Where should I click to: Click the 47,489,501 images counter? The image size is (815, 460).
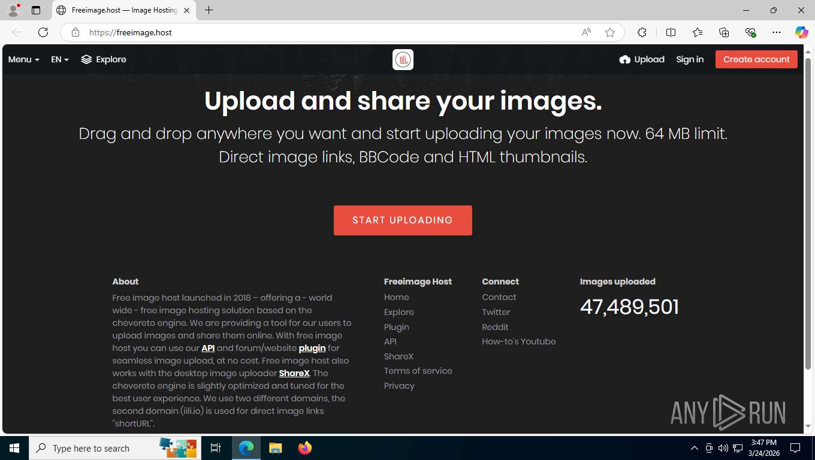629,307
